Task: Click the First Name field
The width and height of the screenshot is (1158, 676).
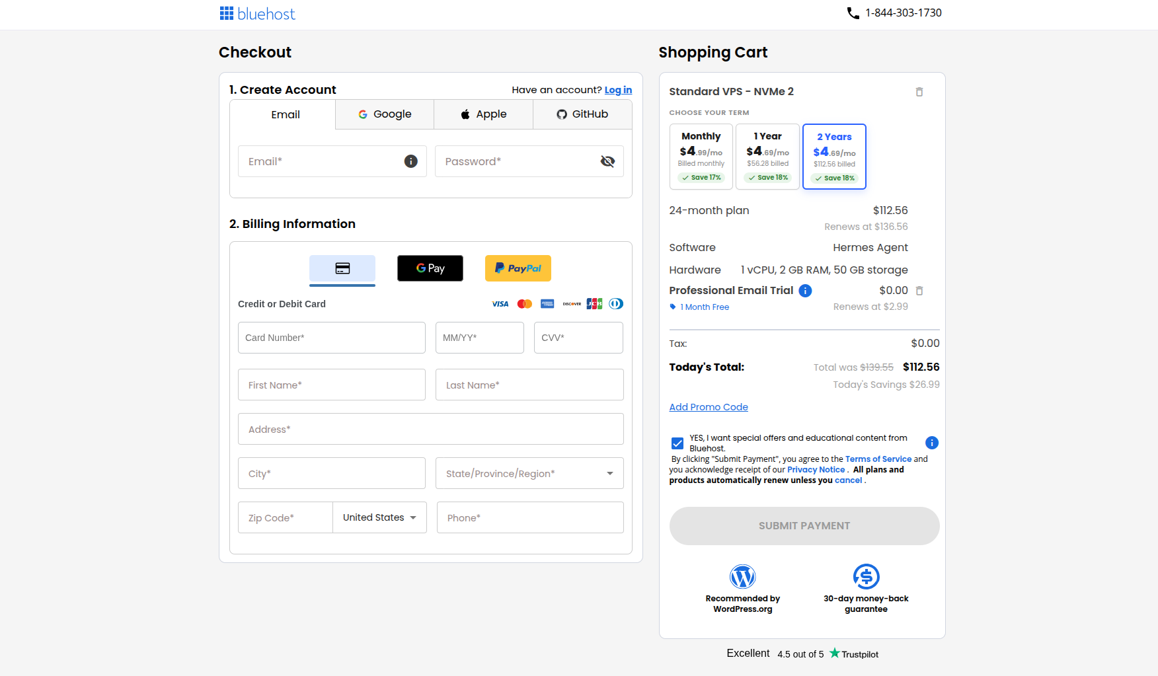Action: [332, 385]
